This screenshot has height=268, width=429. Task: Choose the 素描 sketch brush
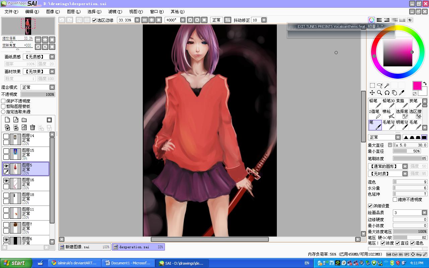pyautogui.click(x=402, y=104)
